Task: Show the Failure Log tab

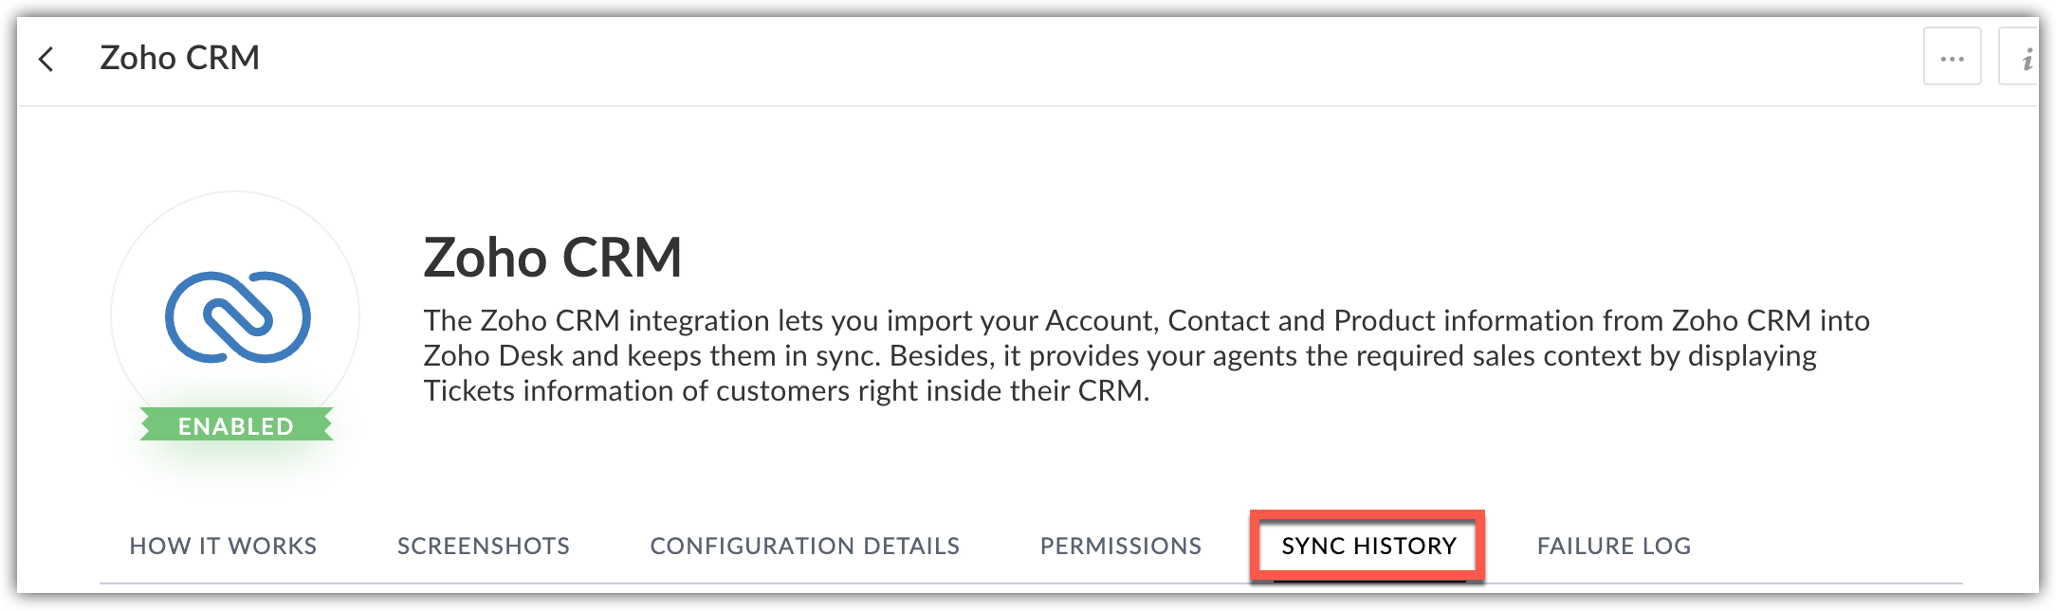Action: pos(1614,547)
